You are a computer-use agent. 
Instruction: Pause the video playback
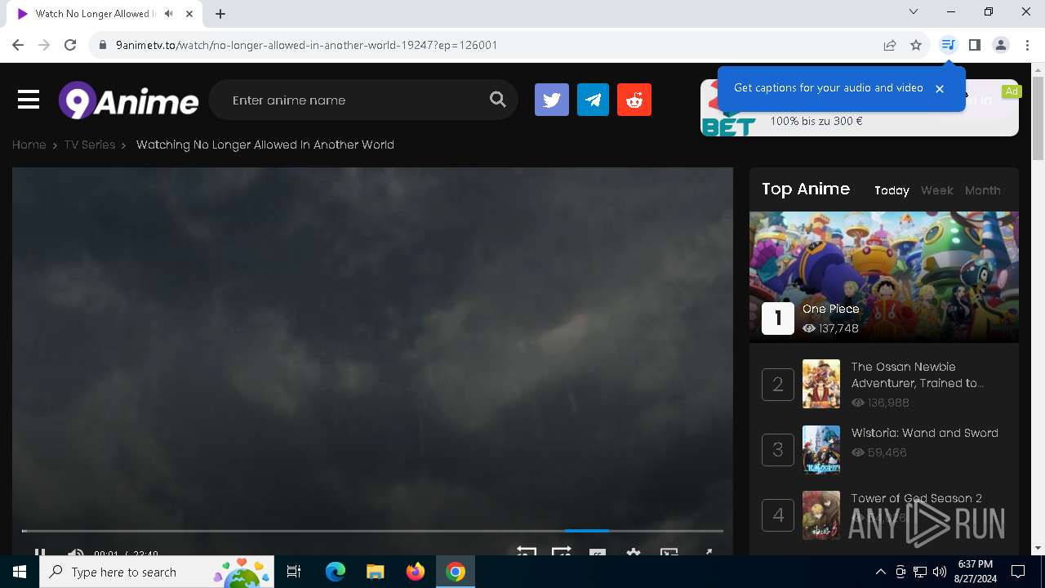tap(40, 553)
